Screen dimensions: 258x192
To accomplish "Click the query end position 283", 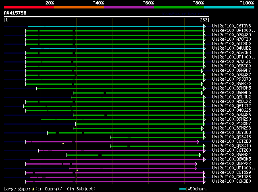I will (x=204, y=20).
